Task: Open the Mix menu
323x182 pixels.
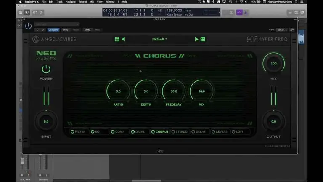Action: point(92,2)
